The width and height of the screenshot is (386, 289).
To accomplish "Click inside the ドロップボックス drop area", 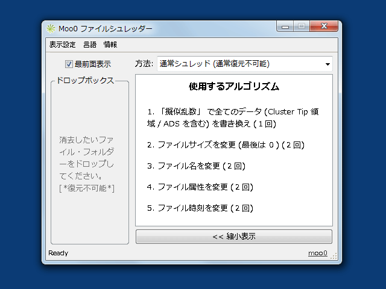I will pos(90,163).
